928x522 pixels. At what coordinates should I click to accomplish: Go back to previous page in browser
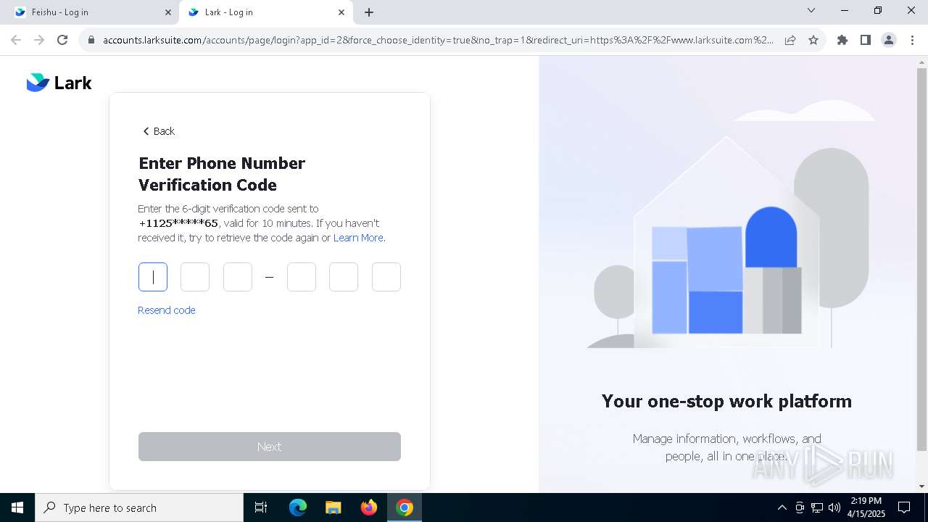coord(16,40)
